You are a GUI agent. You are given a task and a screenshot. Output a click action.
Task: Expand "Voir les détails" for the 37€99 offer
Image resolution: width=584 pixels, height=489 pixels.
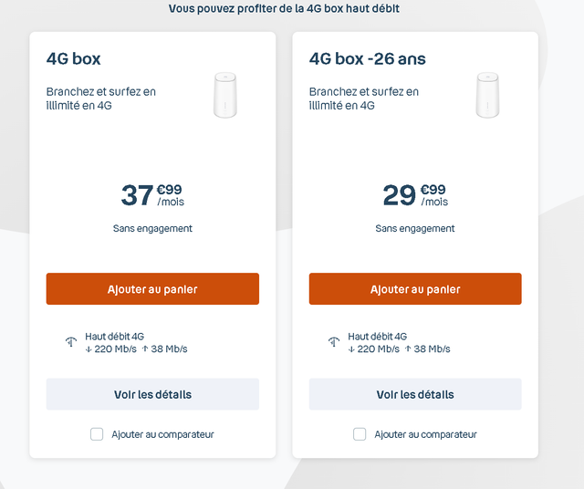152,394
